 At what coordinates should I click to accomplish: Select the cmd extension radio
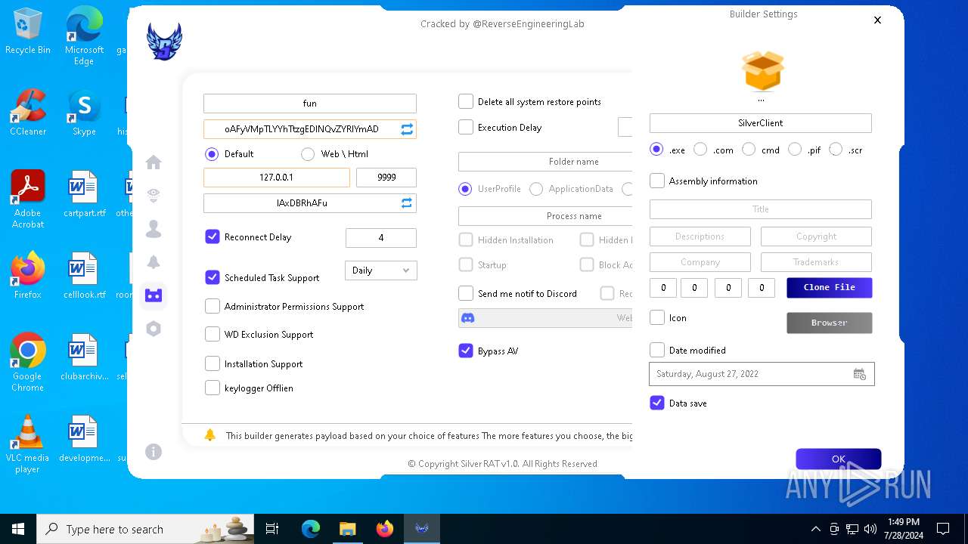click(749, 150)
